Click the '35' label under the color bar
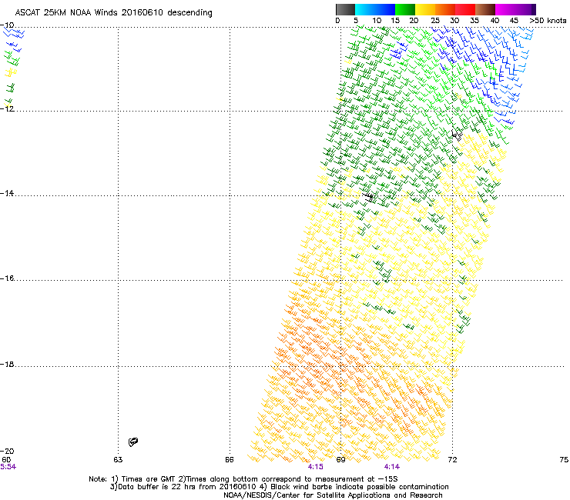This screenshot has height=500, width=570. coord(474,21)
